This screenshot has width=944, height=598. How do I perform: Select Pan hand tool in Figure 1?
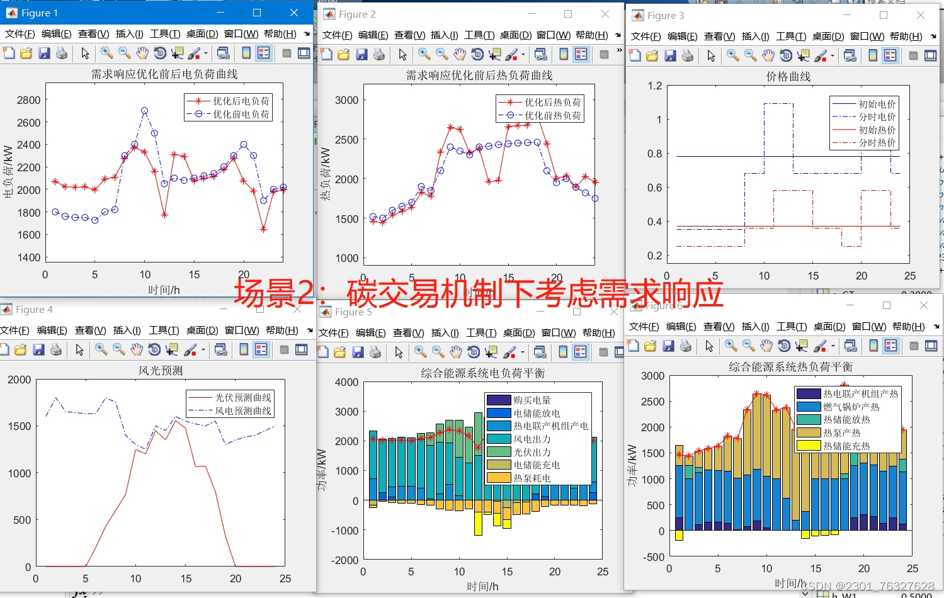pyautogui.click(x=142, y=54)
